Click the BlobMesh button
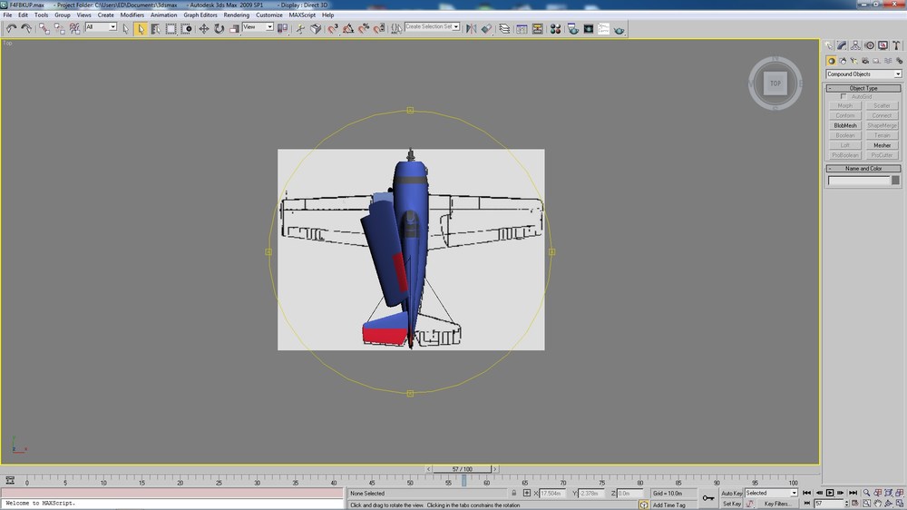907x510 pixels. pyautogui.click(x=845, y=125)
